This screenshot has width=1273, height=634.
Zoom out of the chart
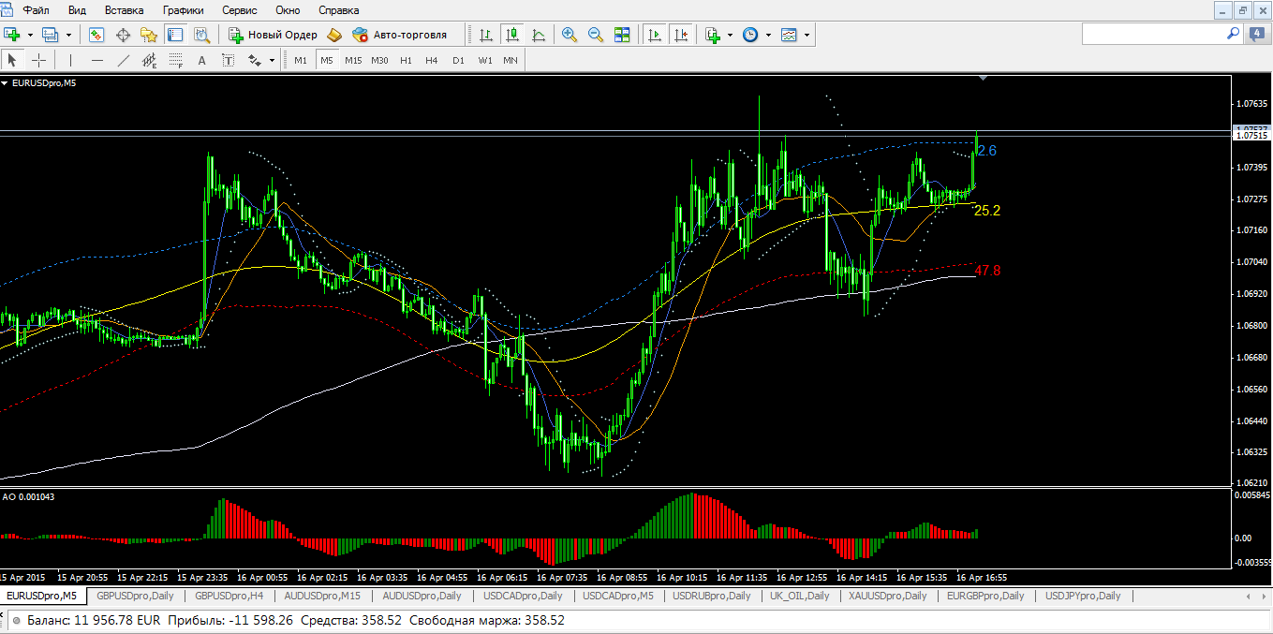coord(595,35)
